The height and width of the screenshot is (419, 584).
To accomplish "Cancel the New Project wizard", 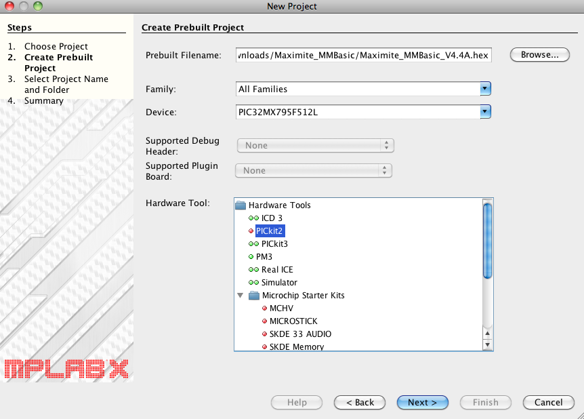I will [x=548, y=402].
